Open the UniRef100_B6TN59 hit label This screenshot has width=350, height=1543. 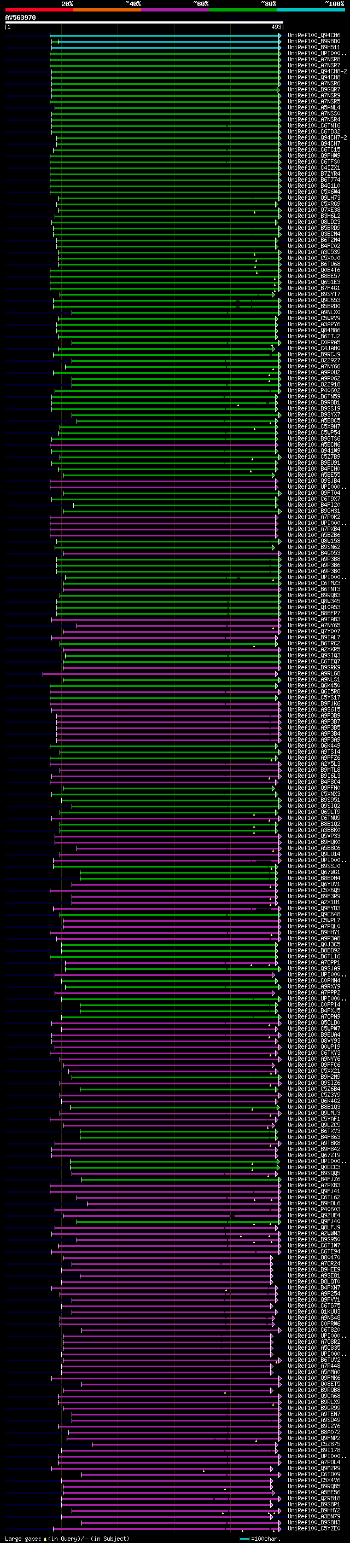point(314,396)
